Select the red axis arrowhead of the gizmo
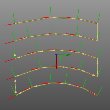This screenshot has width=110, height=110. click(56, 67)
